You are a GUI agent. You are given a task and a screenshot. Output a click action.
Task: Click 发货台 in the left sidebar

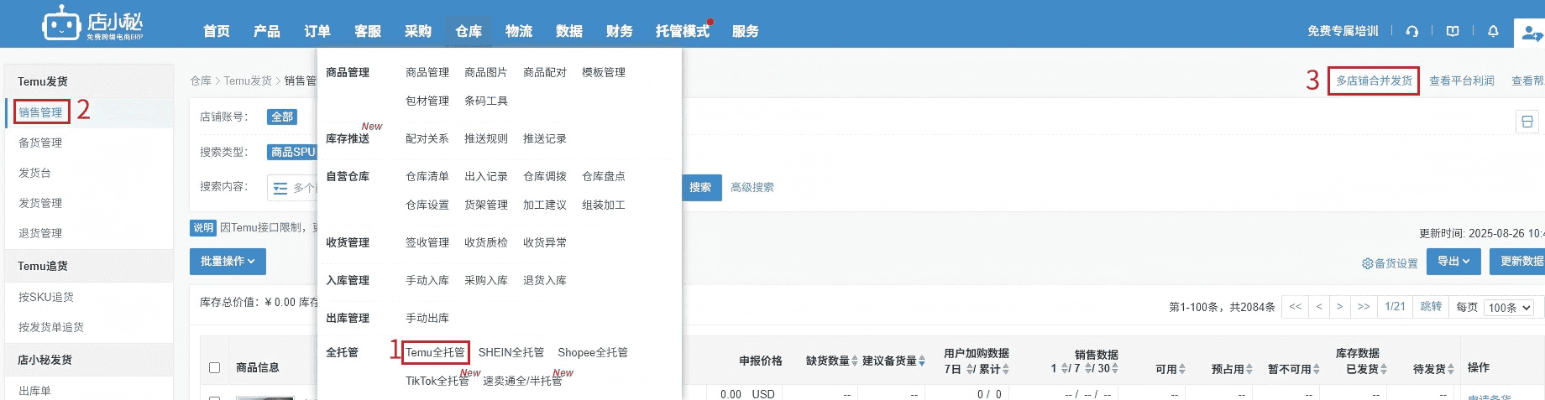[x=34, y=173]
